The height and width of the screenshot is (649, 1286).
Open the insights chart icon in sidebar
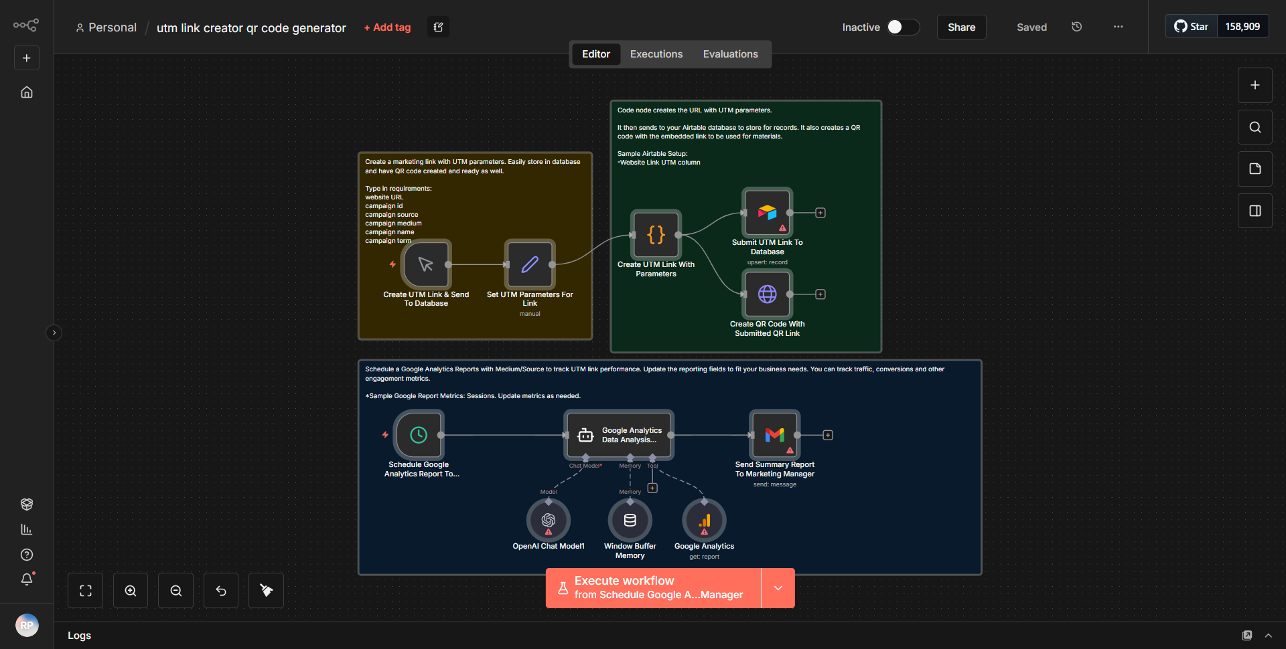tap(27, 529)
